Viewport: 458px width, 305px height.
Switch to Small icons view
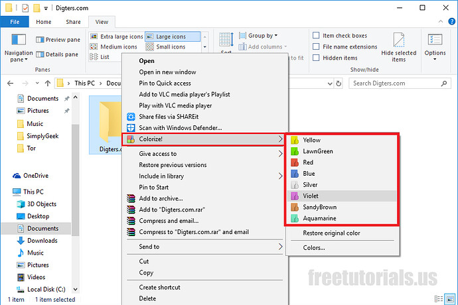point(166,46)
